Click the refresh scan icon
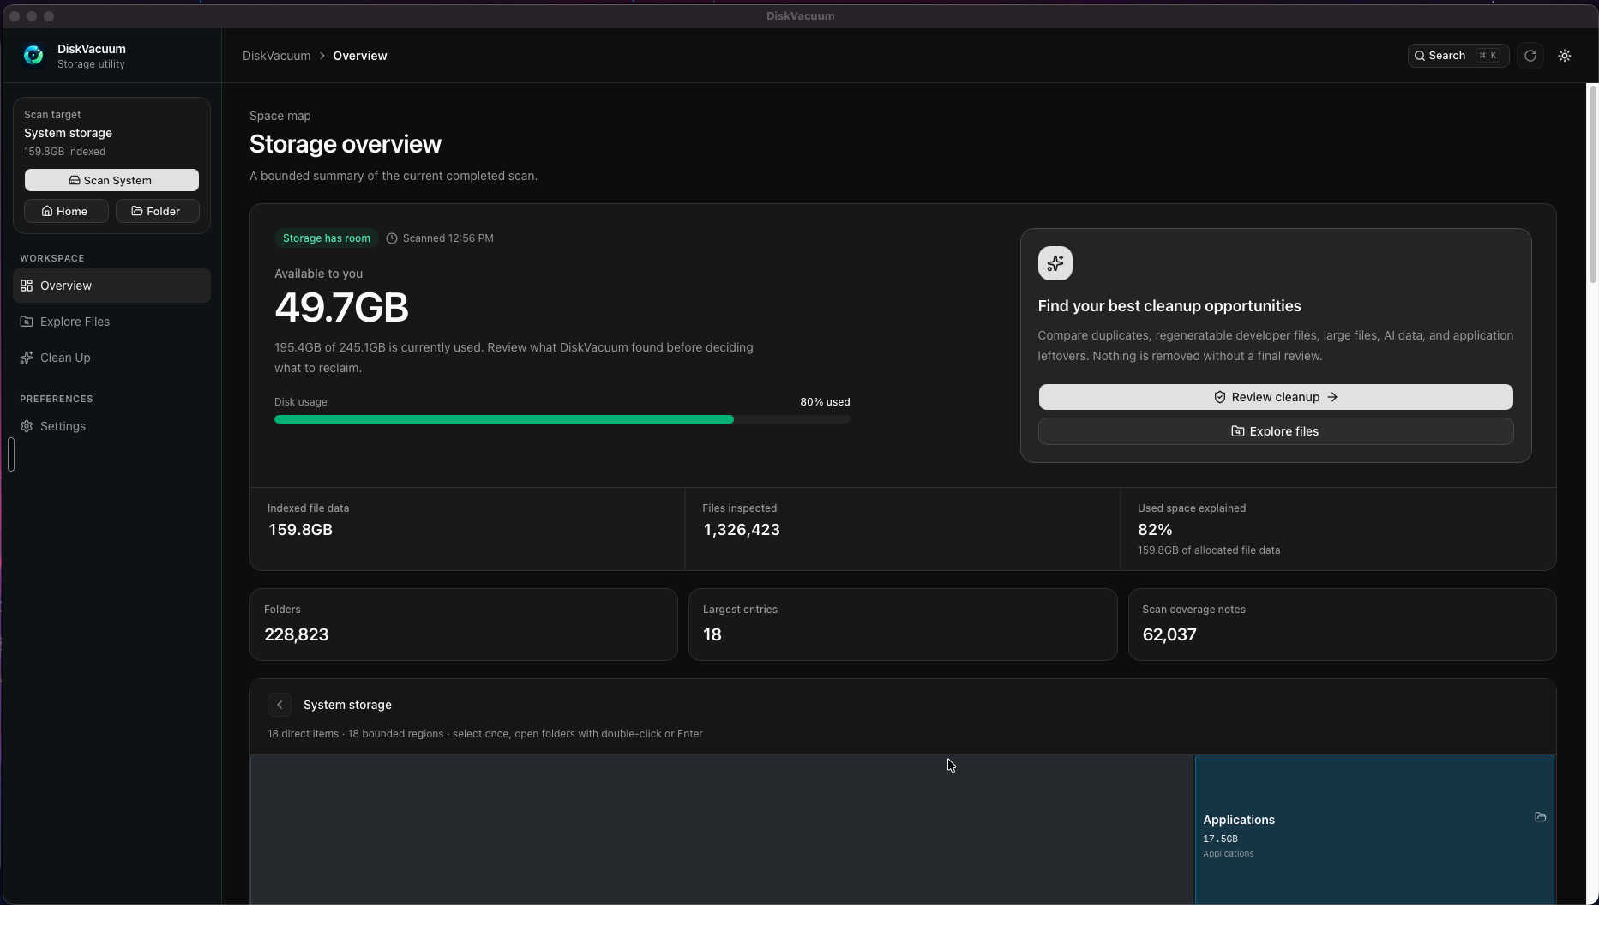The width and height of the screenshot is (1599, 944). pos(1530,56)
